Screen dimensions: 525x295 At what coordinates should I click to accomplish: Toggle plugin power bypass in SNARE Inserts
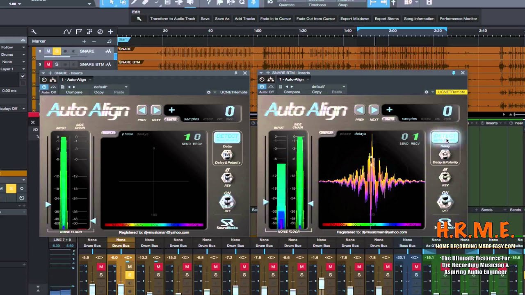click(44, 87)
